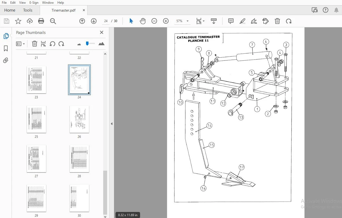Screen dimensions: 342x218
Task: Close the Tinemaster.pdf tab
Action: coord(84,10)
